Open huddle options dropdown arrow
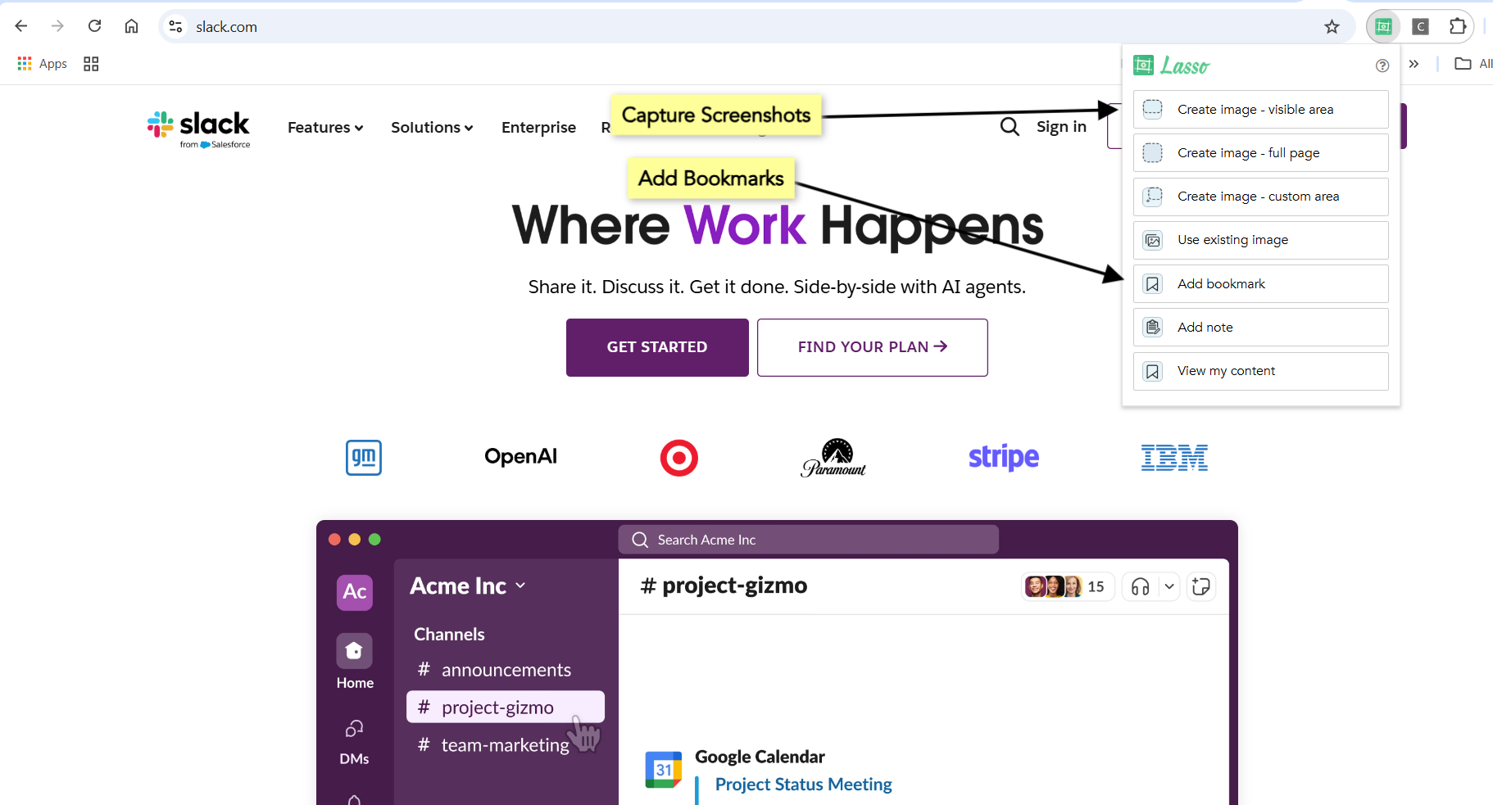The image size is (1493, 805). click(1169, 586)
